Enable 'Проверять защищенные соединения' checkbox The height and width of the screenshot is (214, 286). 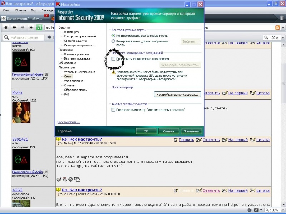pos(113,59)
